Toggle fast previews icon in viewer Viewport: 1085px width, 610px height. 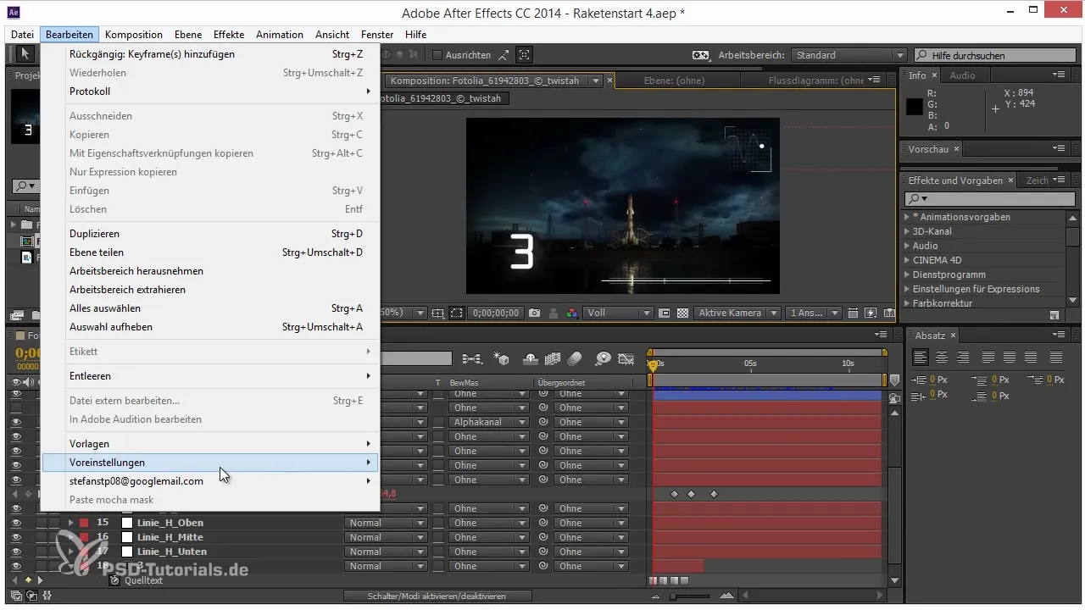[x=871, y=313]
